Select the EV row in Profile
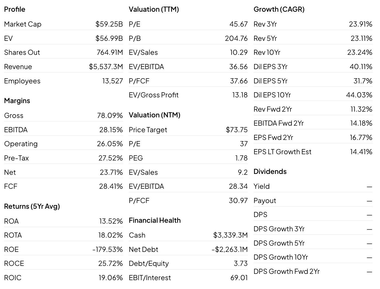 (x=64, y=38)
